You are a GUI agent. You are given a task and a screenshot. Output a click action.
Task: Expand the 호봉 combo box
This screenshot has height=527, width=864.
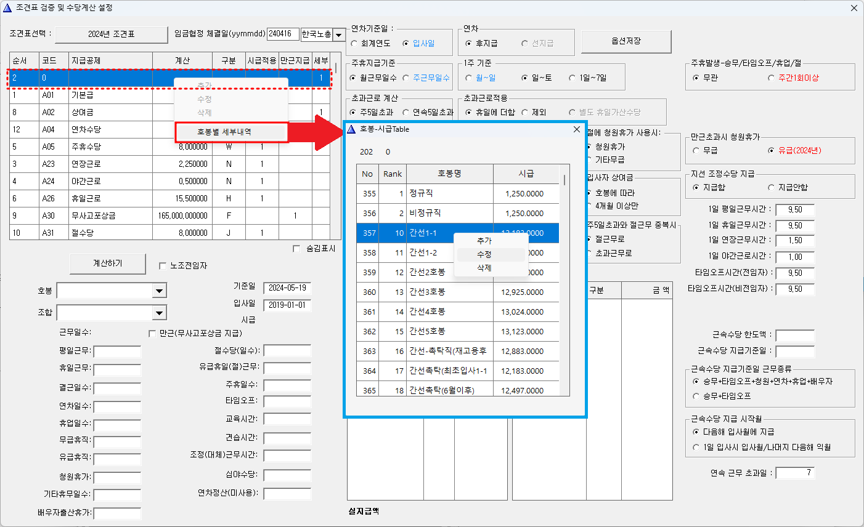click(x=159, y=291)
